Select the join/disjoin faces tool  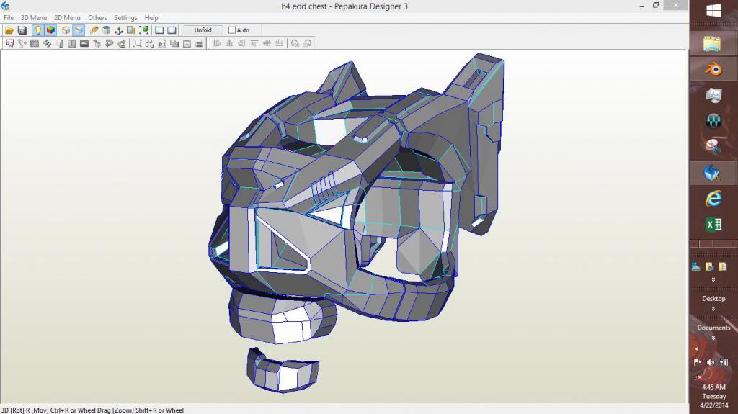(x=22, y=43)
